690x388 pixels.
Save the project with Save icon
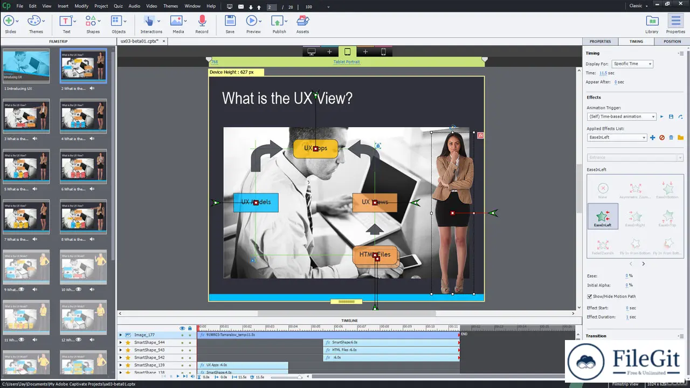click(230, 21)
